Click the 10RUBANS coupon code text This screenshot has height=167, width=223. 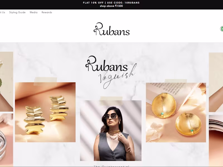coord(132,3)
